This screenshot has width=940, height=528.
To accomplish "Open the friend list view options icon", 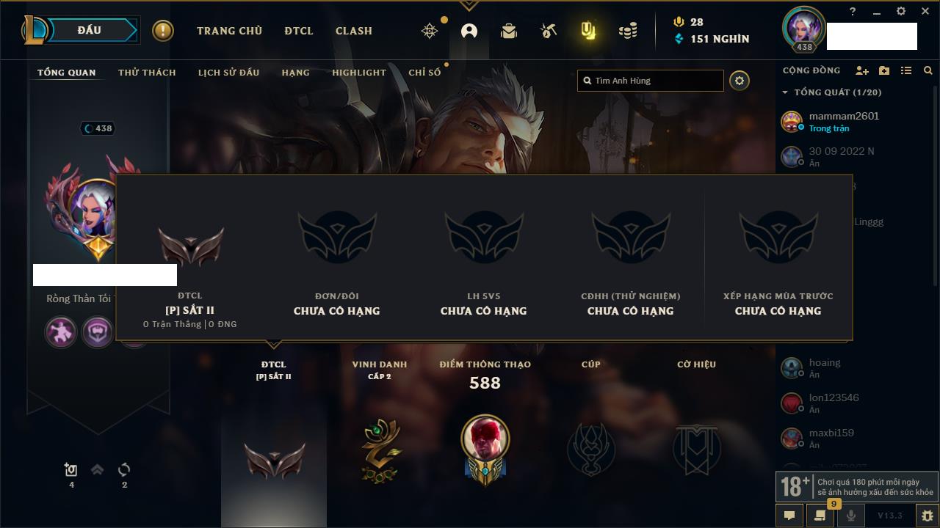I will tap(906, 71).
